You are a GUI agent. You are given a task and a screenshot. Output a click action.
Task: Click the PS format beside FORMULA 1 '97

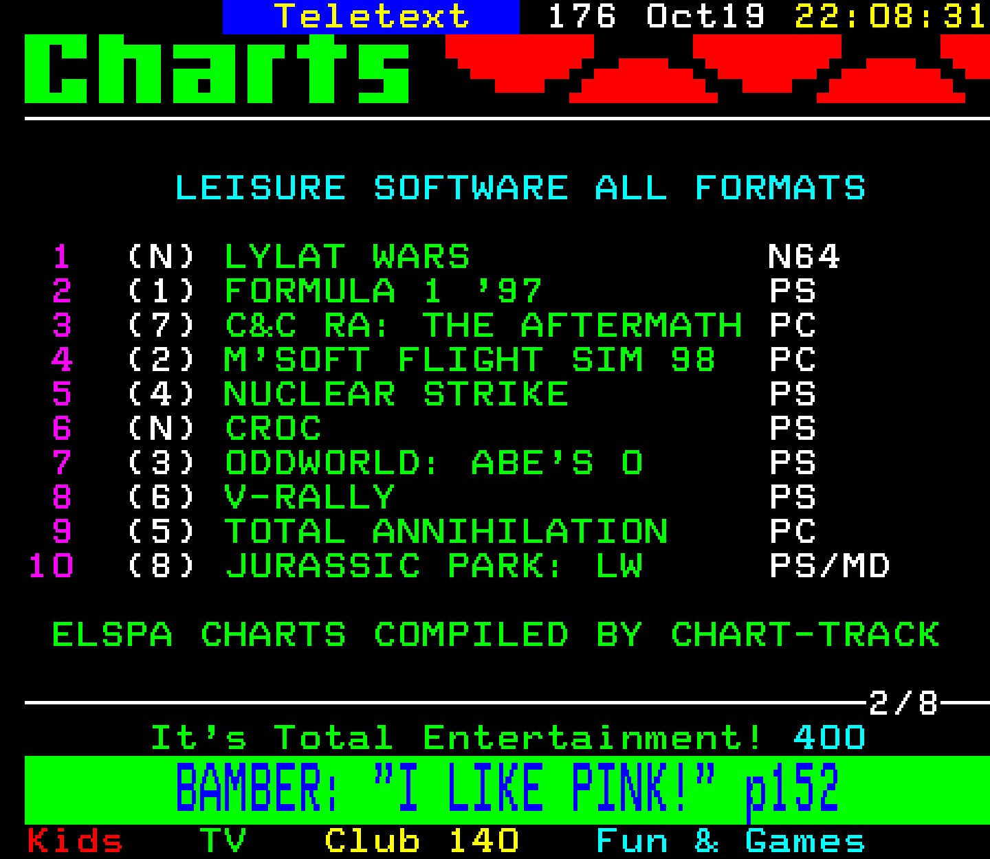click(792, 291)
